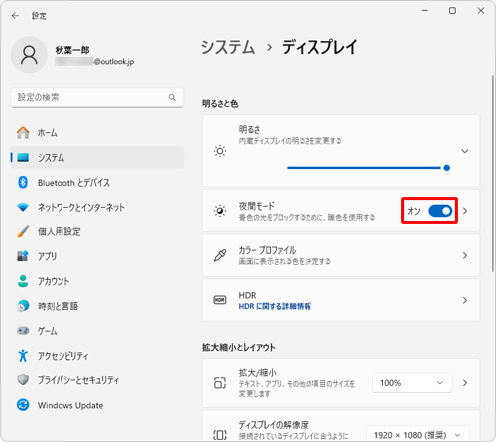This screenshot has width=496, height=442.
Task: Minimize the Settings window
Action: point(425,11)
